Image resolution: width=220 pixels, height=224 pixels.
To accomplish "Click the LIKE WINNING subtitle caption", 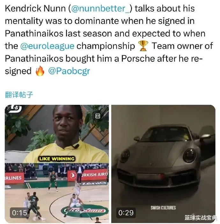I will [57, 159].
